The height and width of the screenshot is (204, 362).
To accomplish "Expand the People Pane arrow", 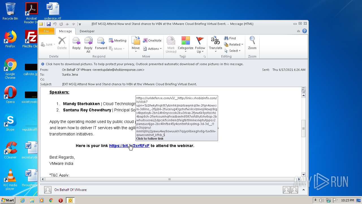I will (x=303, y=190).
